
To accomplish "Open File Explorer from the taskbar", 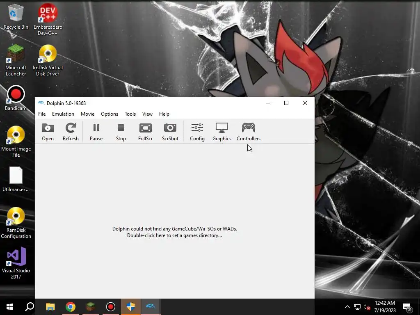I will [x=50, y=307].
